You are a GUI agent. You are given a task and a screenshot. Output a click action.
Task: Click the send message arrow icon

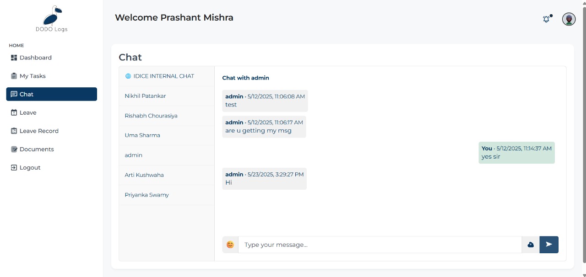tap(548, 245)
